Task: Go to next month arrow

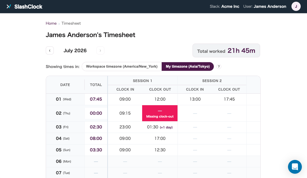Action: (100, 50)
